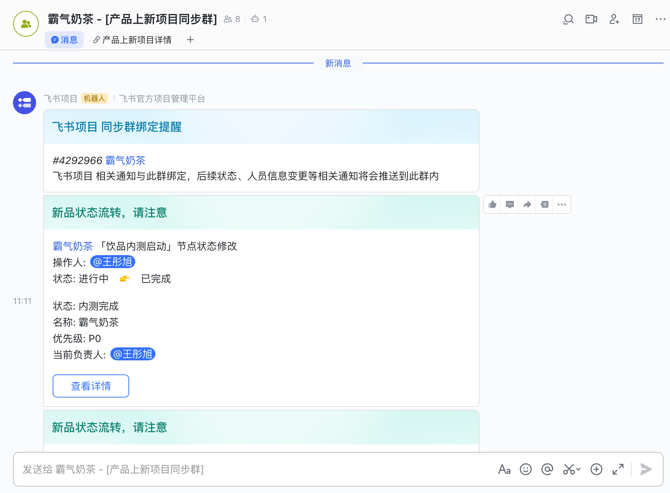Add a member to the group

[614, 19]
